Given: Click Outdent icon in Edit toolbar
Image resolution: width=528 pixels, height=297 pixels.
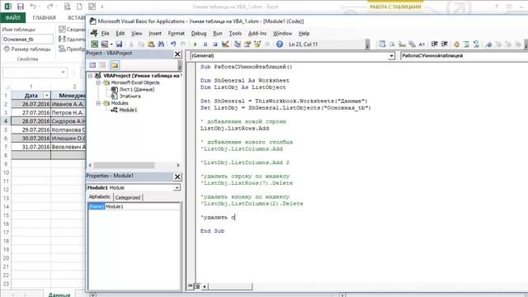Looking at the screenshot, I should 445,44.
